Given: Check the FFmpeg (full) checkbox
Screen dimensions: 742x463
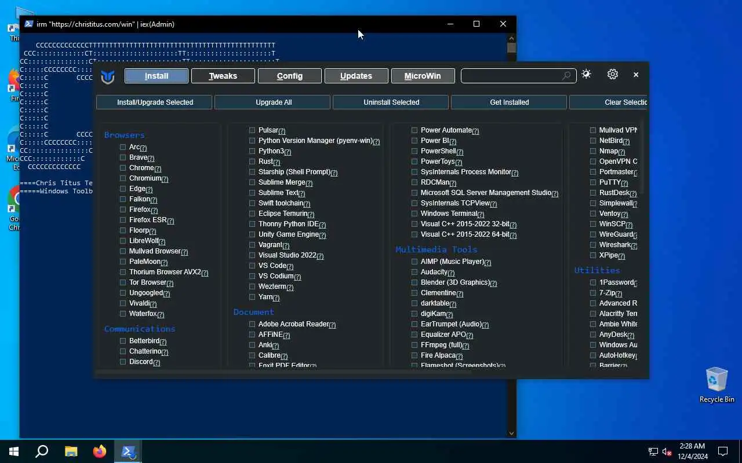Looking at the screenshot, I should tap(414, 345).
